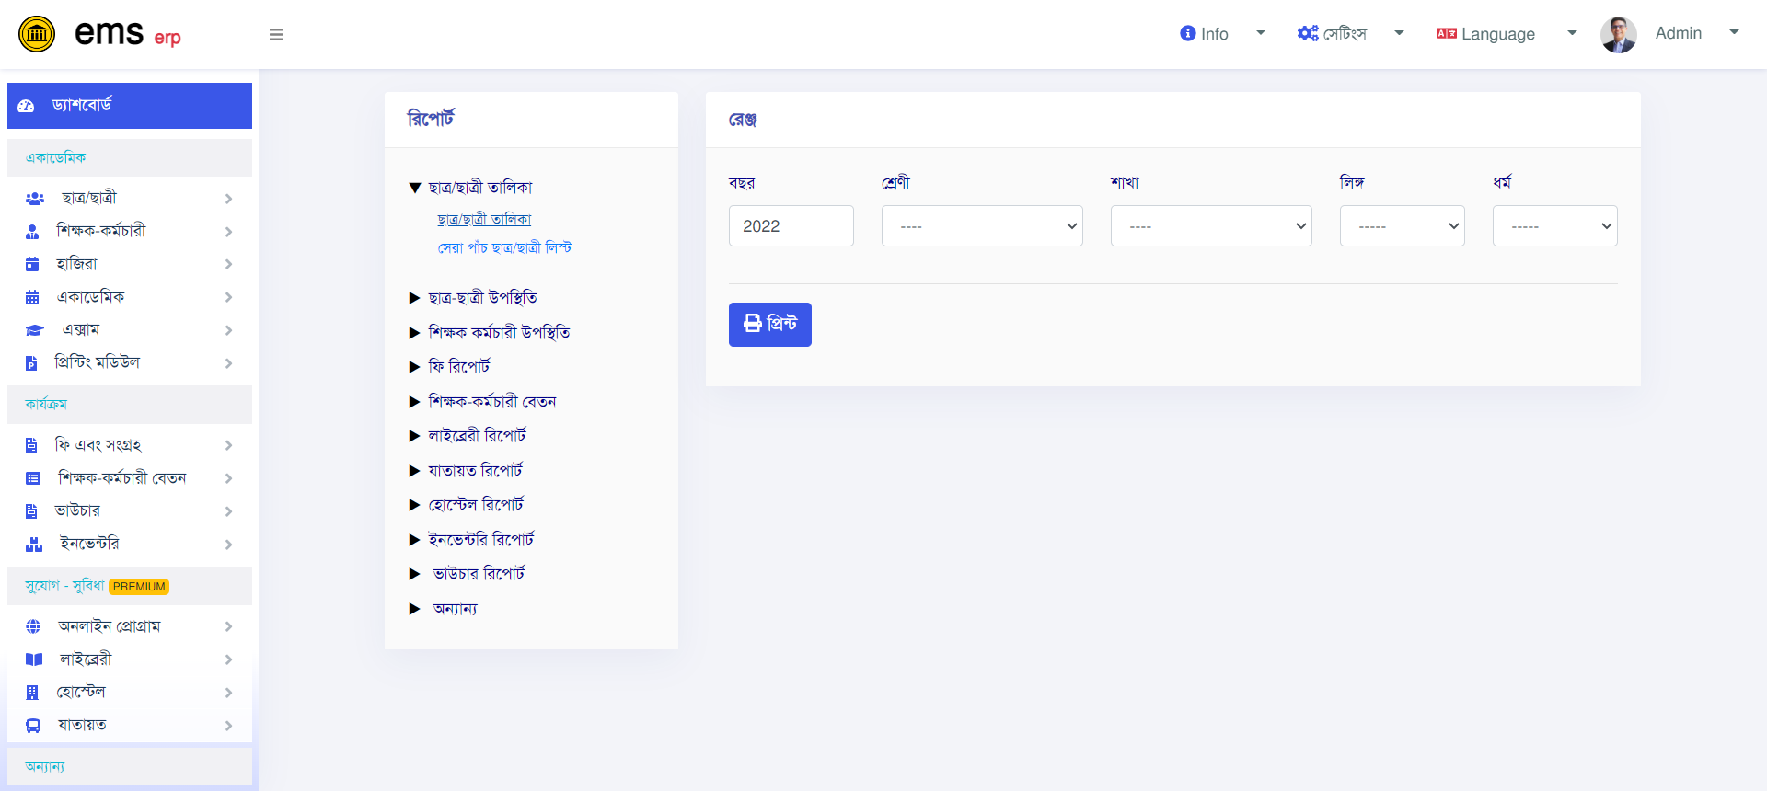The height and width of the screenshot is (791, 1767).
Task: Open the Info icon menu
Action: point(1188,33)
